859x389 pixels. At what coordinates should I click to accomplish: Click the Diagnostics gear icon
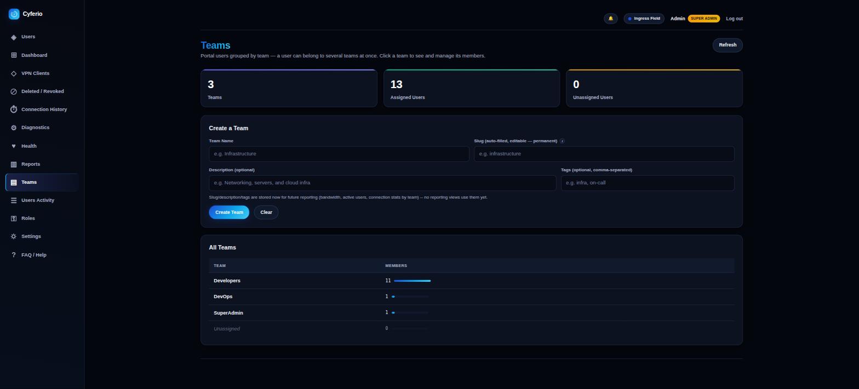(x=14, y=127)
